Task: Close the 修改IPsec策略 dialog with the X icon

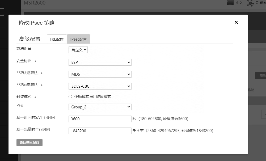Action: click(236, 22)
